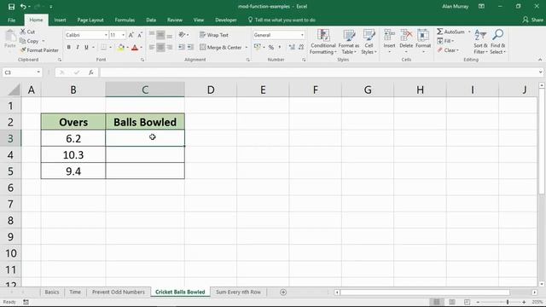Add a new sheet with plus icon
The image size is (546, 307).
point(283,293)
